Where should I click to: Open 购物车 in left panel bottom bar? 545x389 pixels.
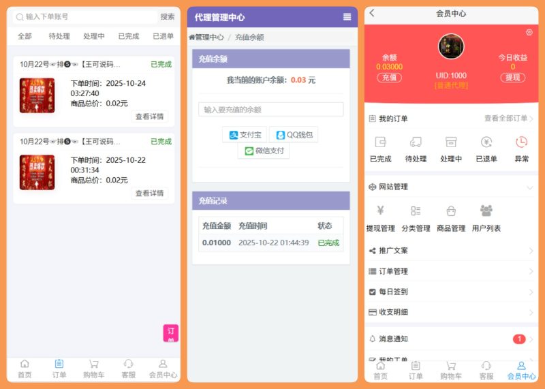[93, 369]
